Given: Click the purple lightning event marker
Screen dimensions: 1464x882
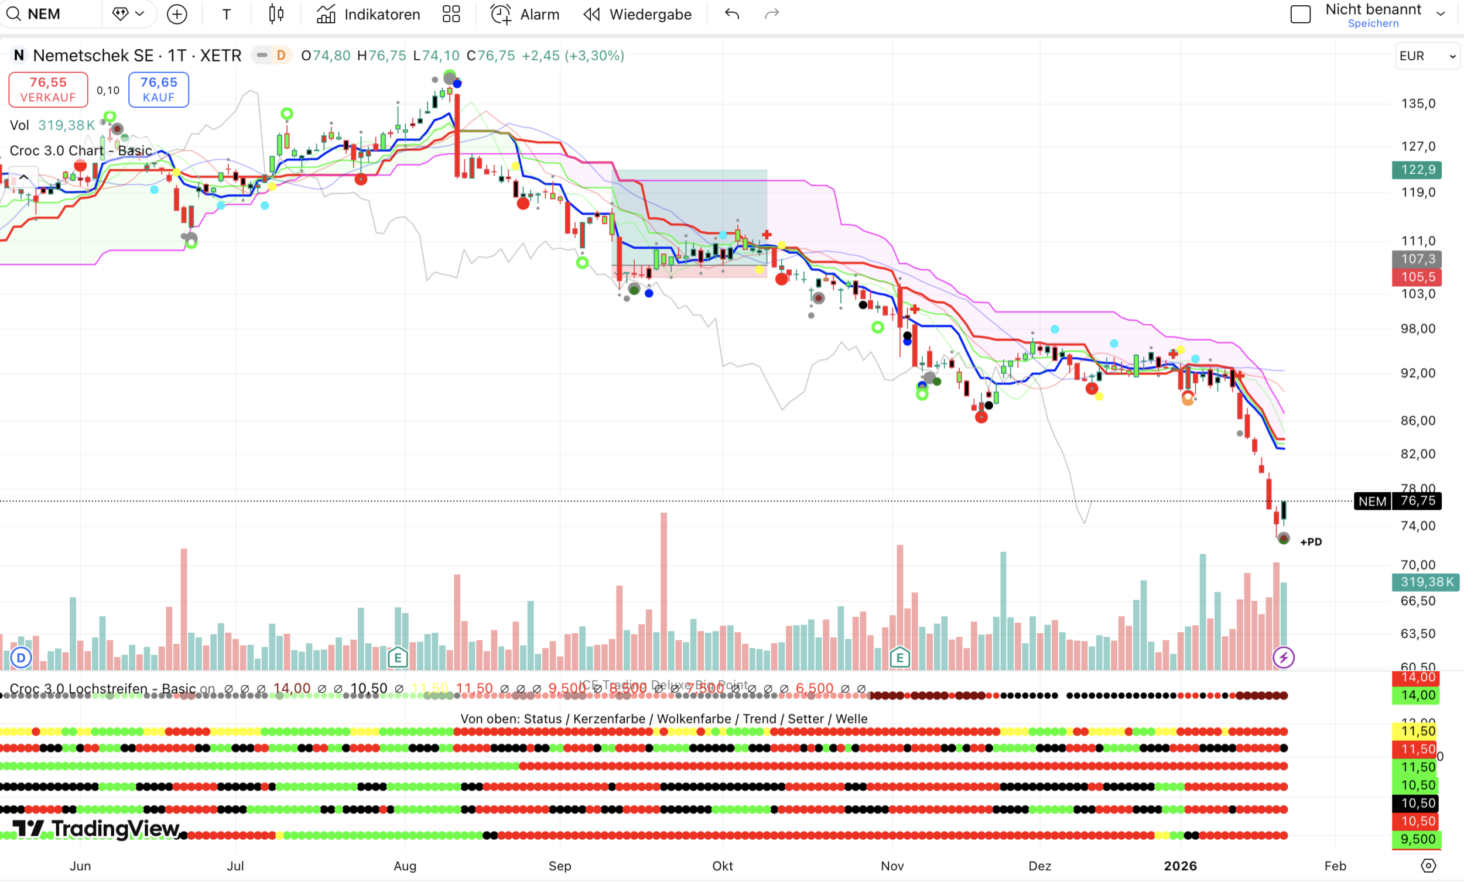Looking at the screenshot, I should [x=1284, y=657].
